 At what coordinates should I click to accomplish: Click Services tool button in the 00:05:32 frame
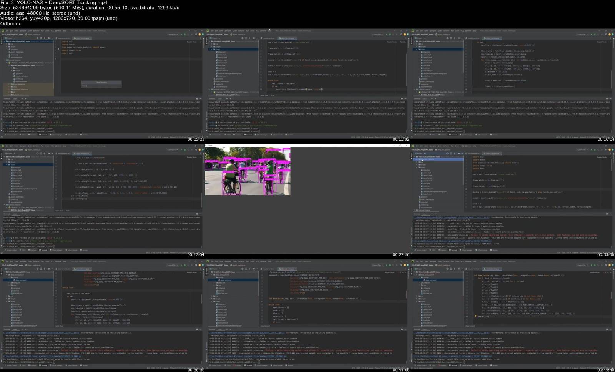tap(84, 135)
